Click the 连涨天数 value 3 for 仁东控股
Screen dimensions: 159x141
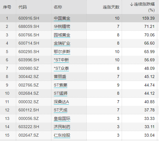(x=118, y=135)
